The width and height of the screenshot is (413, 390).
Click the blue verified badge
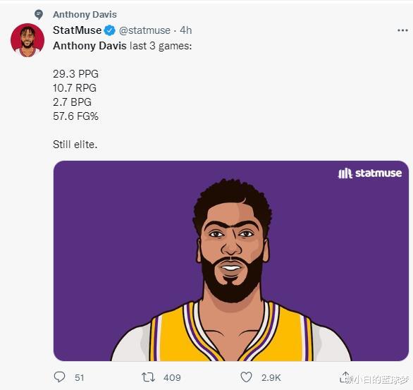(109, 30)
